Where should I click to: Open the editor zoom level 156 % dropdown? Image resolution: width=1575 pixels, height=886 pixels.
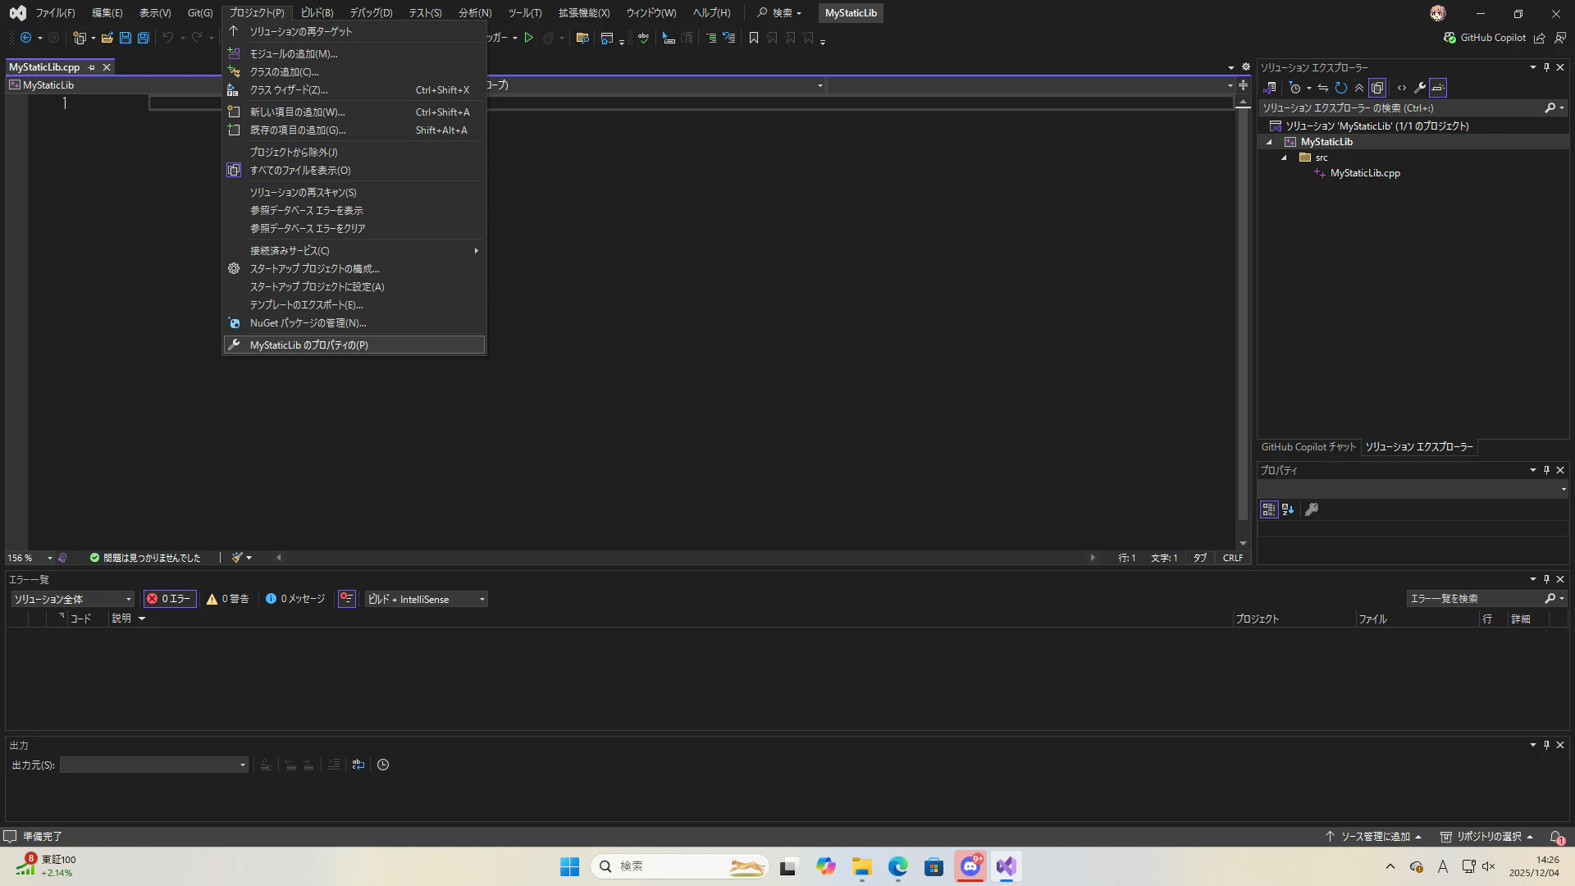49,558
